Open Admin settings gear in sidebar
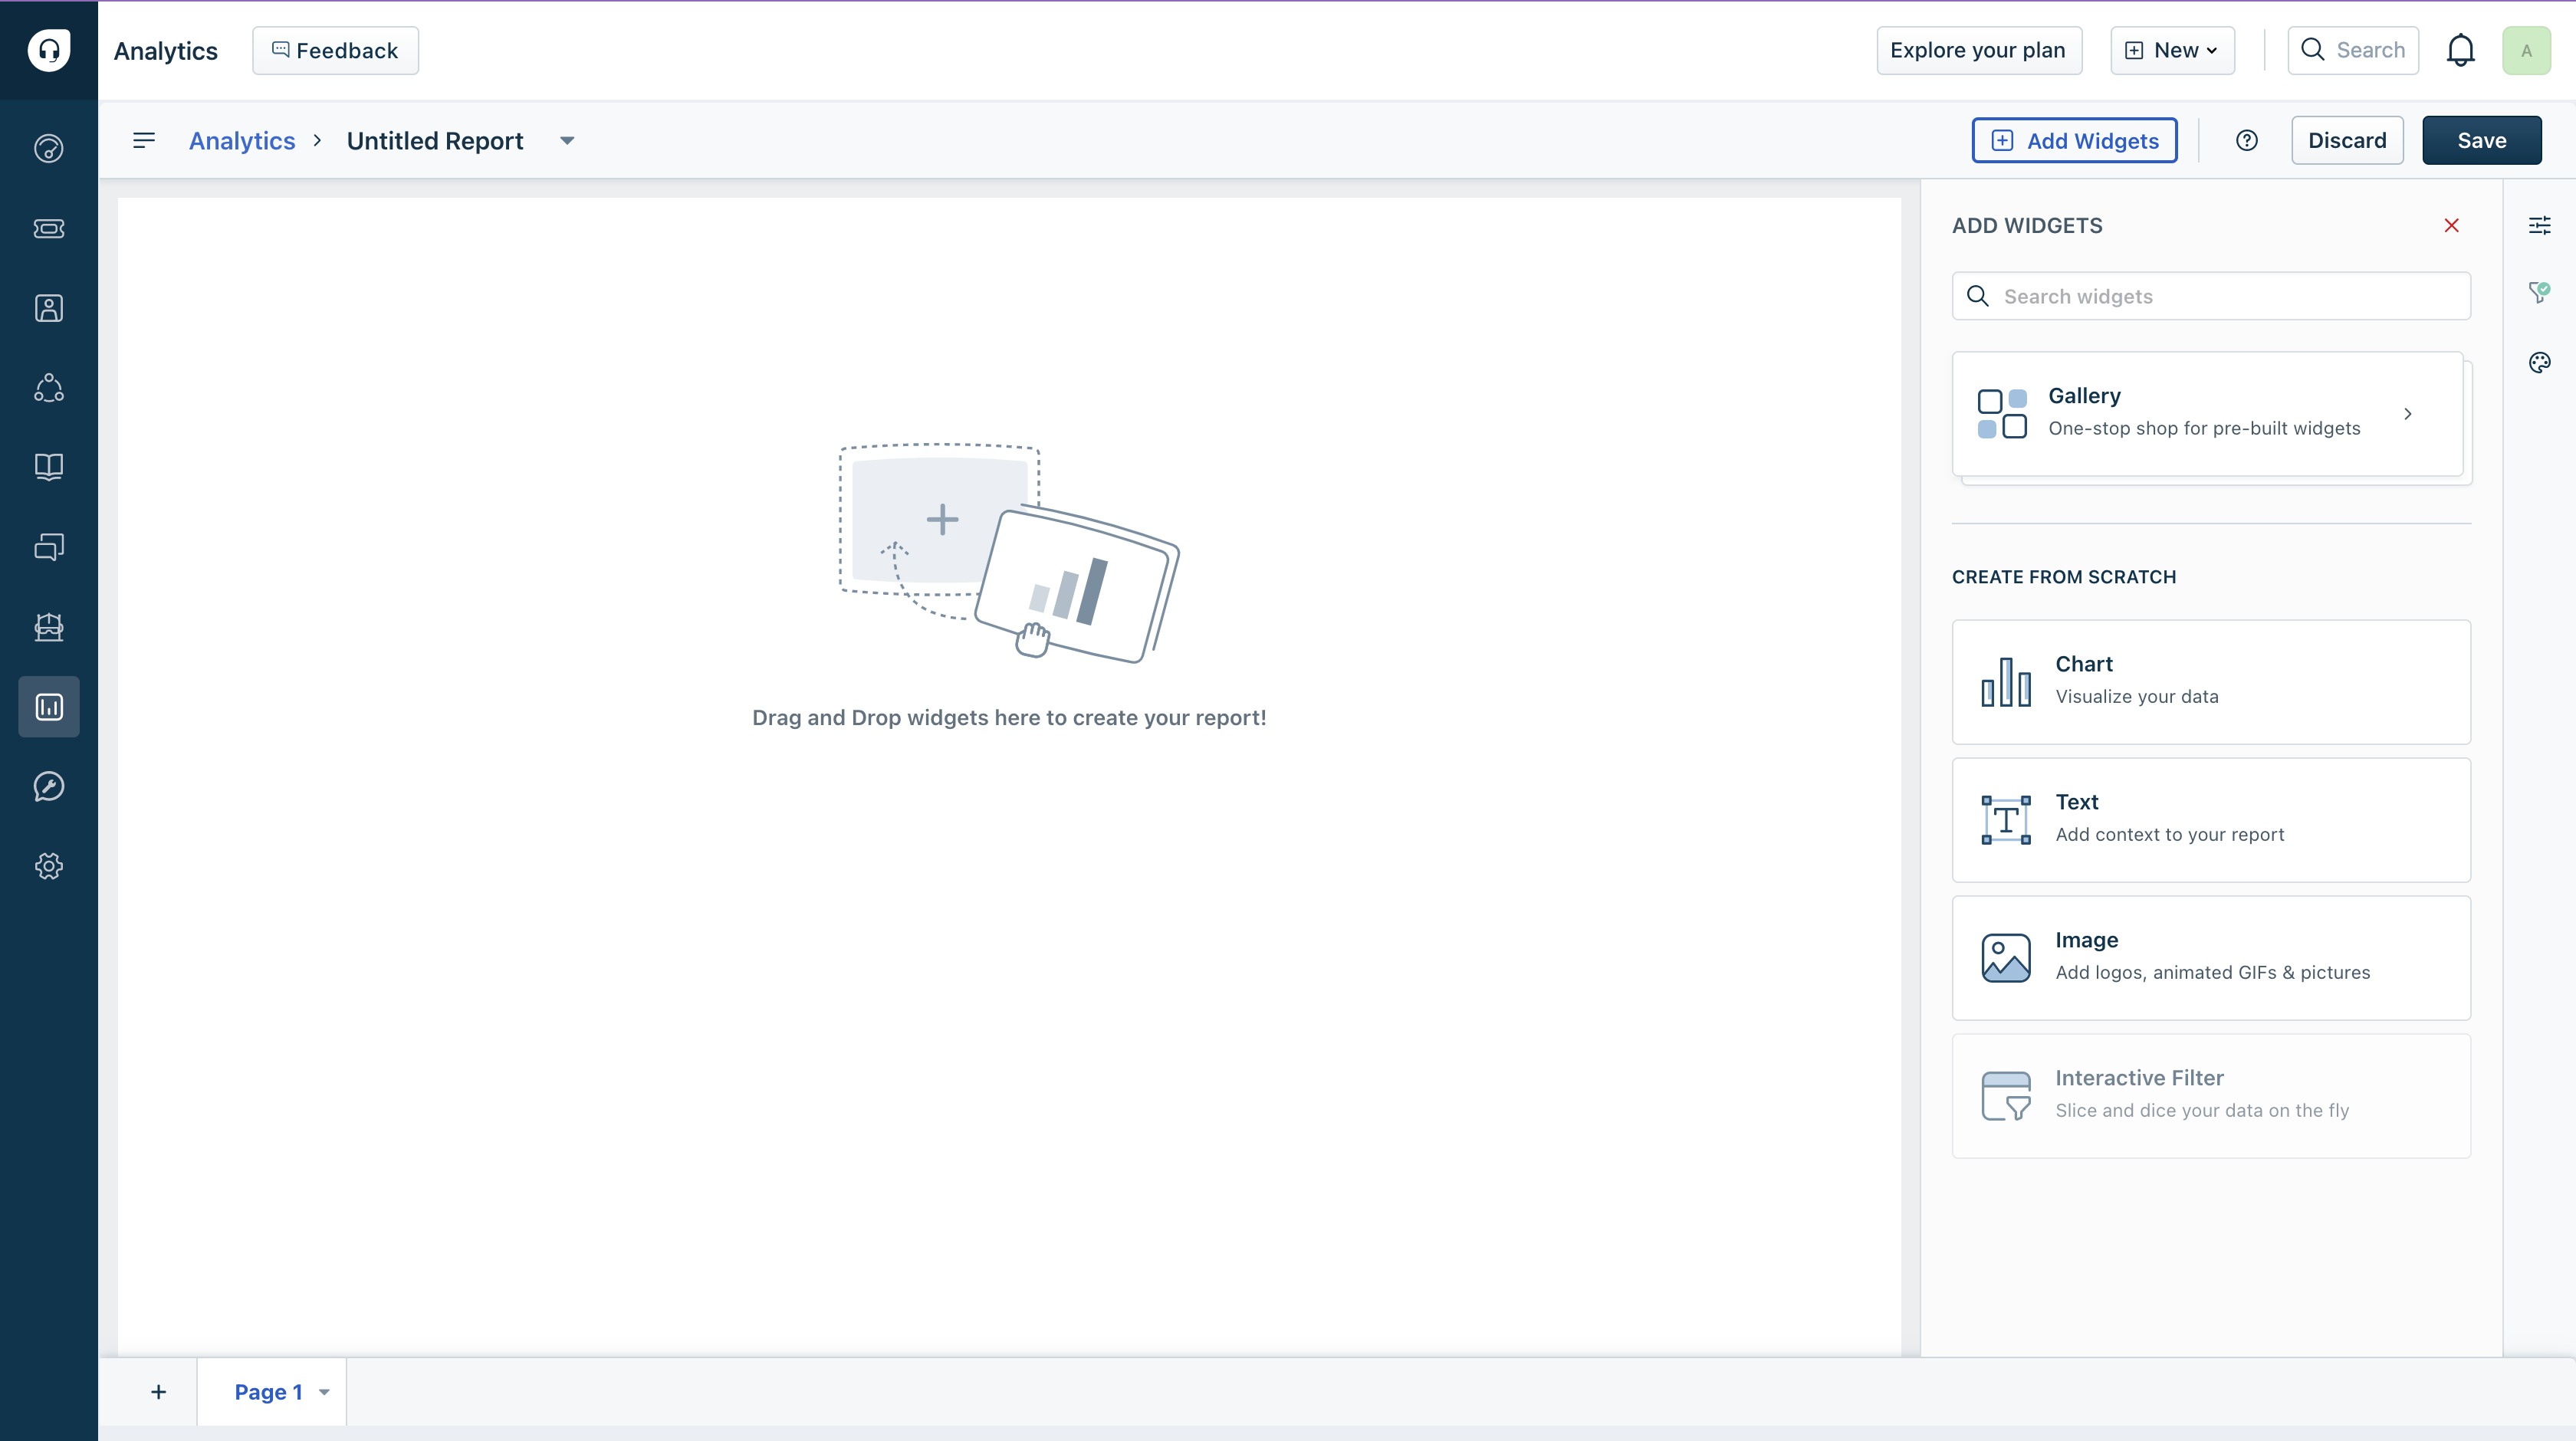Viewport: 2576px width, 1441px height. coord(48,866)
